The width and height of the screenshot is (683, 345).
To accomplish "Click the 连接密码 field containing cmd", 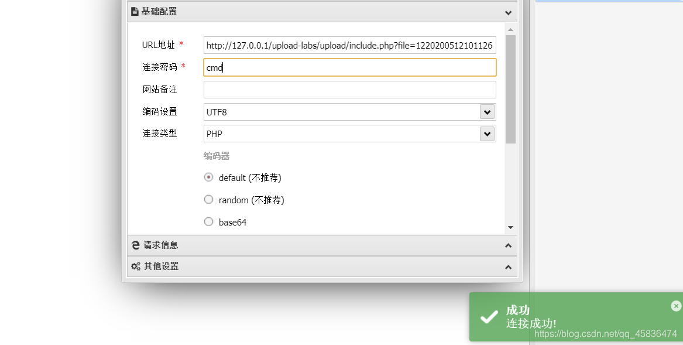I will pyautogui.click(x=350, y=67).
